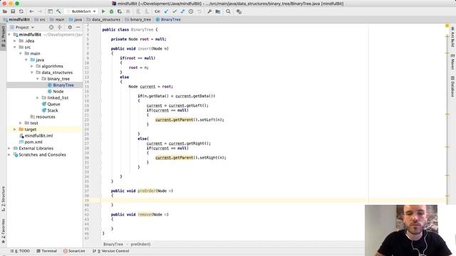Click the Git Update Project arrow icon
This screenshot has height=256, width=456.
(x=166, y=11)
